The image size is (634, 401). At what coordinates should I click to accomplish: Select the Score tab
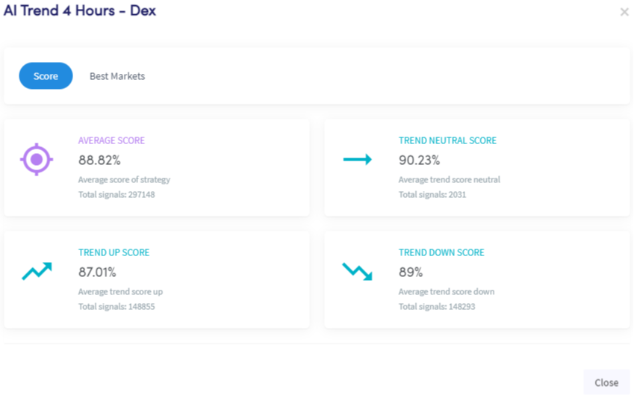click(x=46, y=76)
